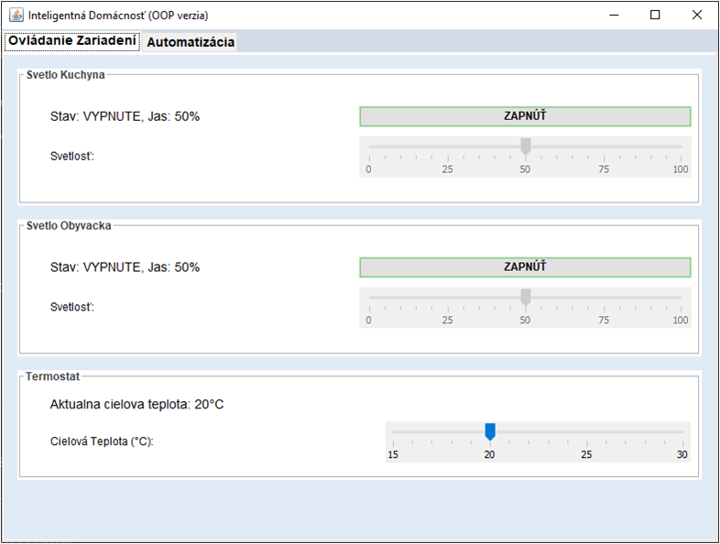The image size is (720, 544).
Task: Close the Inteligentná Domácnosť window
Action: pyautogui.click(x=698, y=15)
